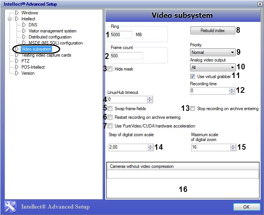264x215 pixels.
Task: Decrease the LinuxHub timeout value
Action: (150, 101)
